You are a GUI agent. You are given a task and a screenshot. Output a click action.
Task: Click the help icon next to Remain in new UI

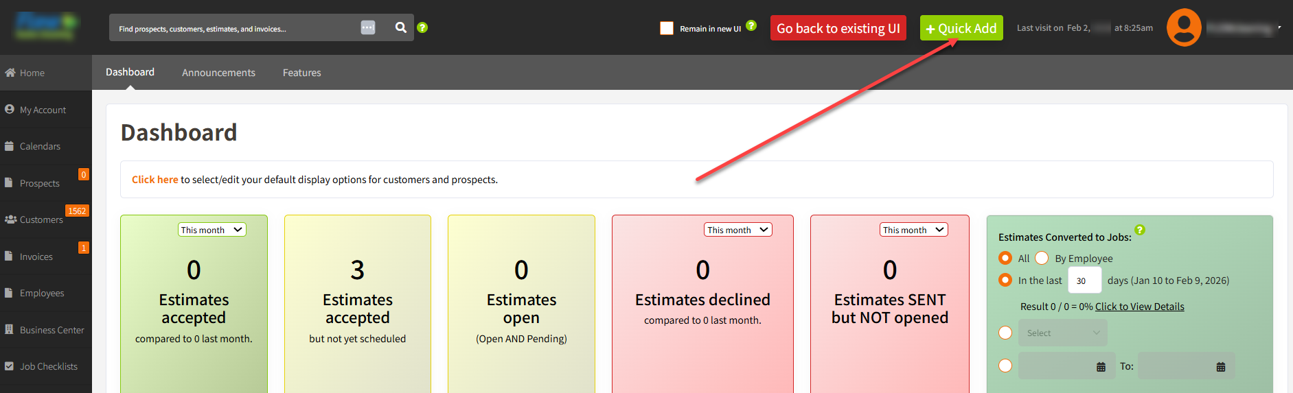coord(751,25)
